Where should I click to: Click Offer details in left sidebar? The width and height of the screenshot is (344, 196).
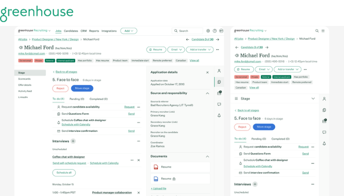pos(25,85)
